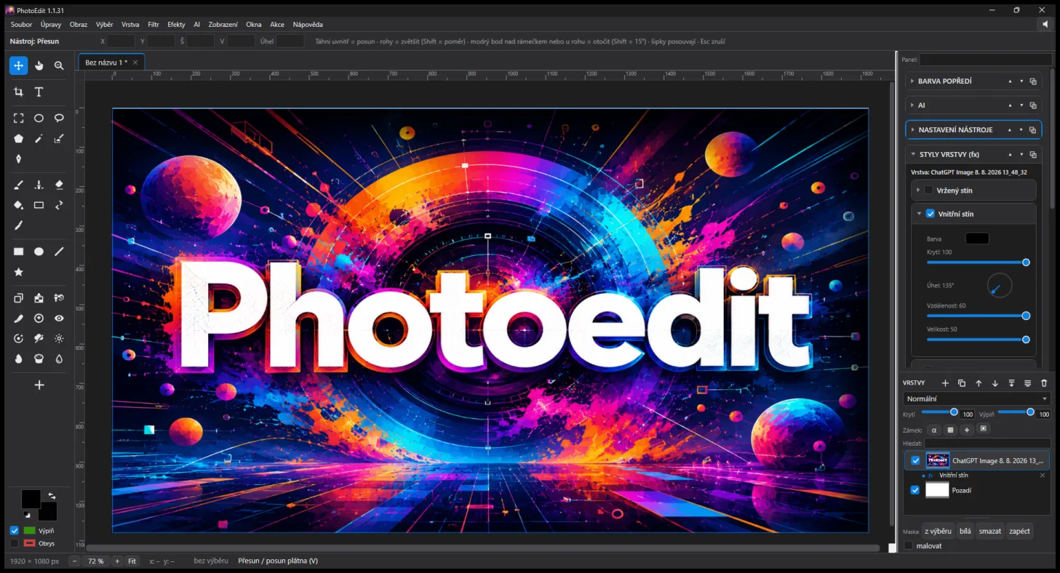The image size is (1060, 573).
Task: Open the Normální blend mode dropdown
Action: click(977, 398)
